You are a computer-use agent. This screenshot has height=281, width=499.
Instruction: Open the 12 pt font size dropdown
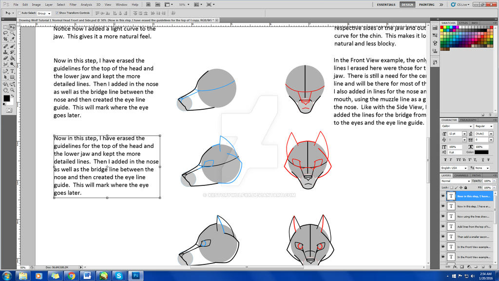[x=464, y=134]
